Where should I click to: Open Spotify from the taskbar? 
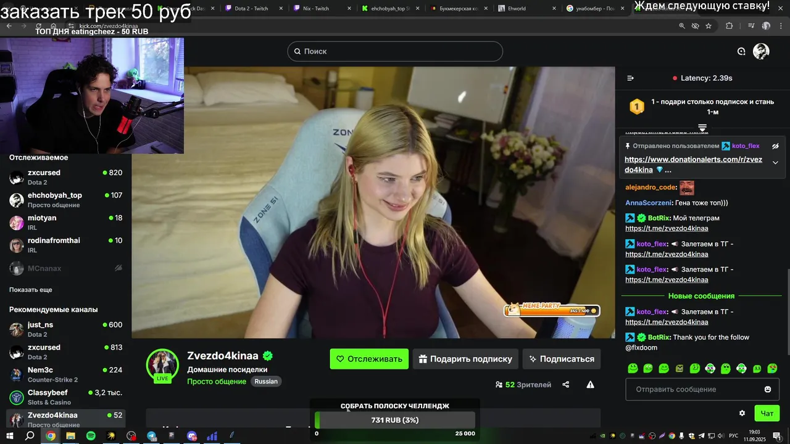point(91,436)
